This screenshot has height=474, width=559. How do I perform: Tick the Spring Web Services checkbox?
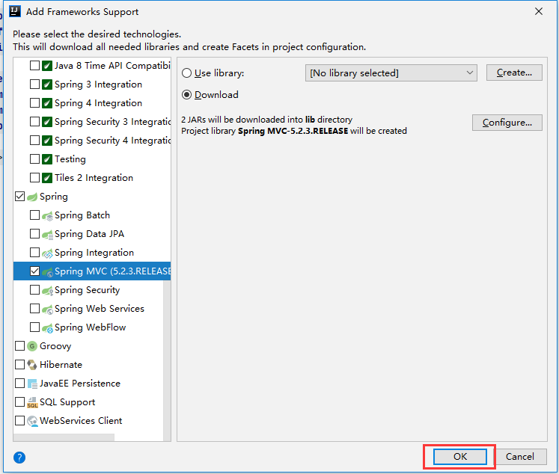[34, 309]
